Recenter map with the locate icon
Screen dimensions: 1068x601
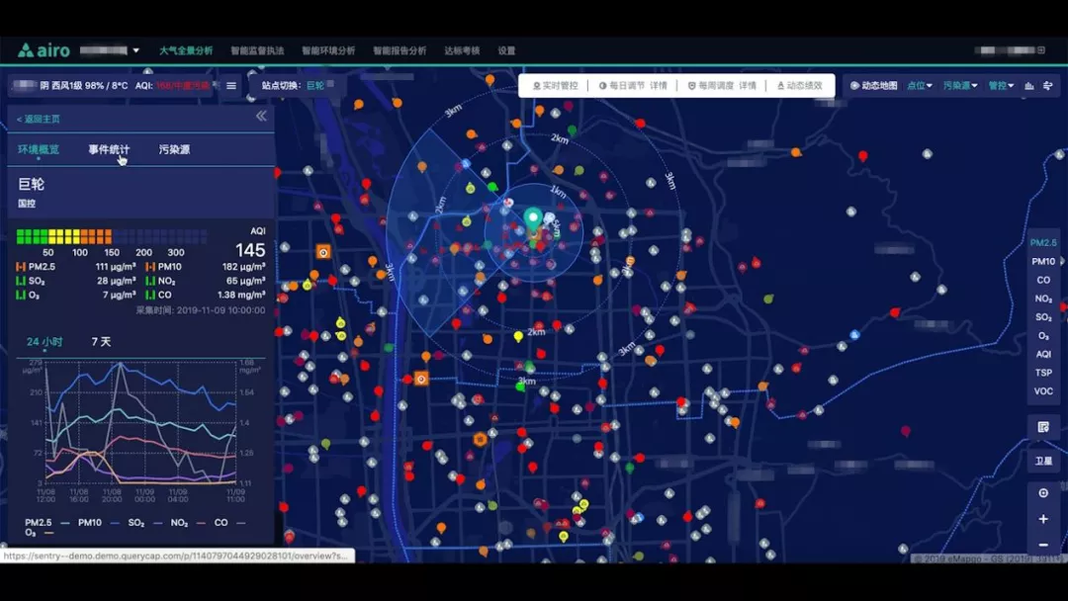point(1043,493)
